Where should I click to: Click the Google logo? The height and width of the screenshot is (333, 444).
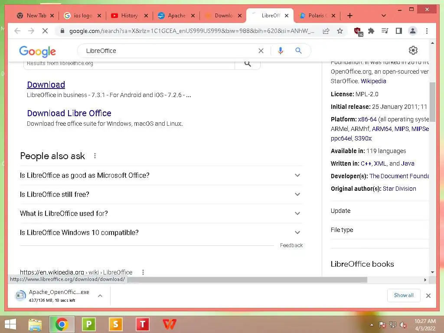(37, 51)
